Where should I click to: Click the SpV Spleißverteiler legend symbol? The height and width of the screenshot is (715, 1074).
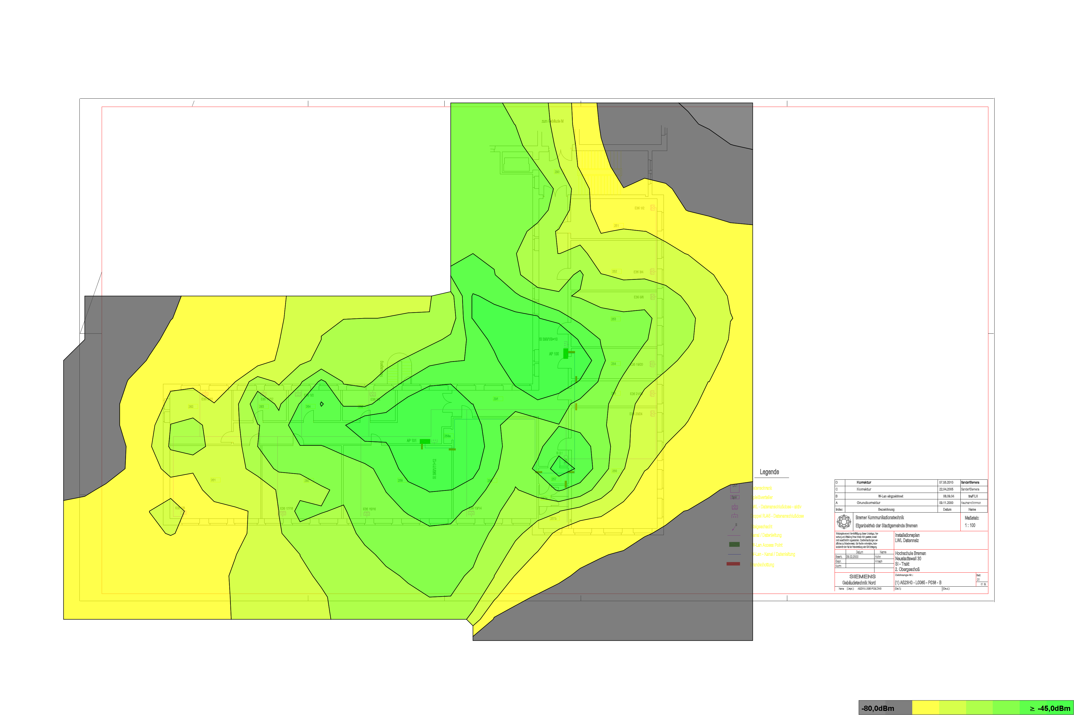[734, 497]
